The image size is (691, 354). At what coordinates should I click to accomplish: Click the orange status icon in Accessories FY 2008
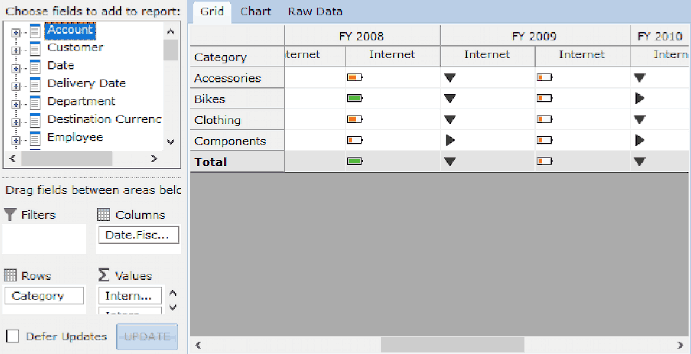coord(355,78)
